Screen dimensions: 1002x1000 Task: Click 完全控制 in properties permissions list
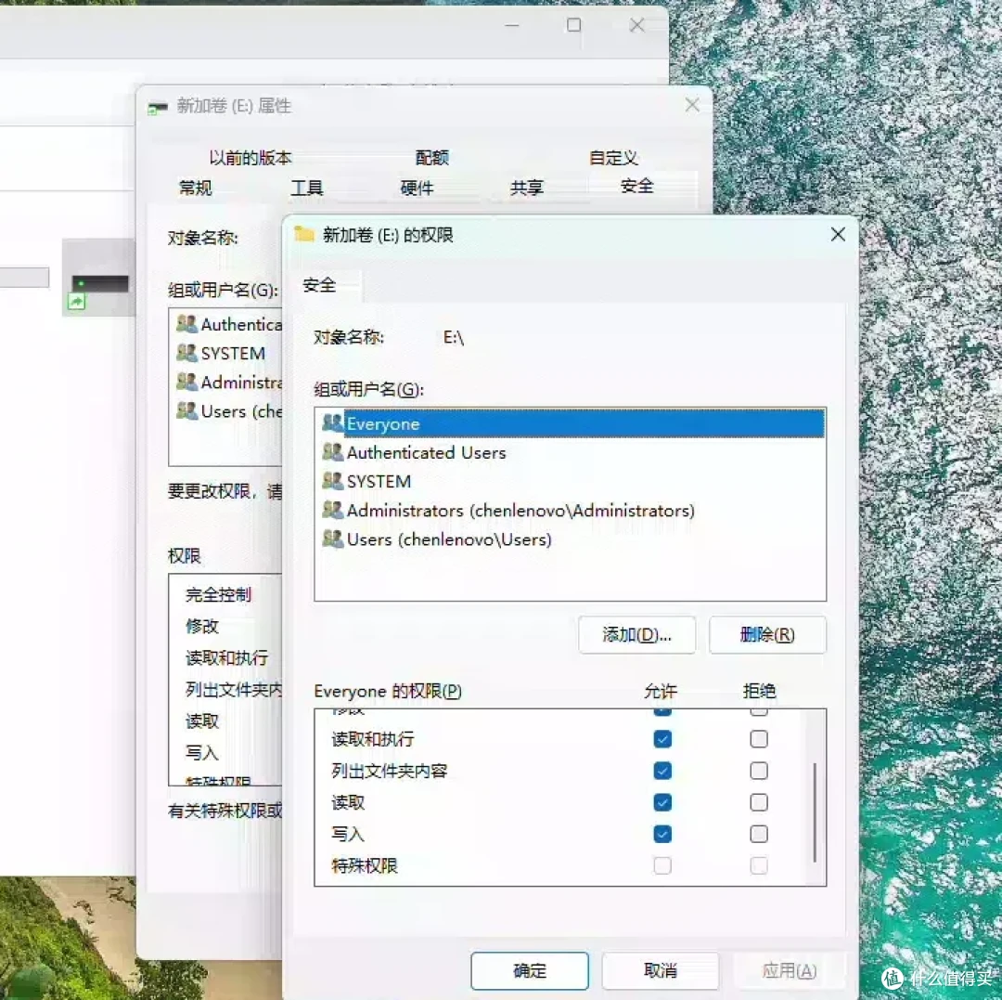(x=219, y=594)
